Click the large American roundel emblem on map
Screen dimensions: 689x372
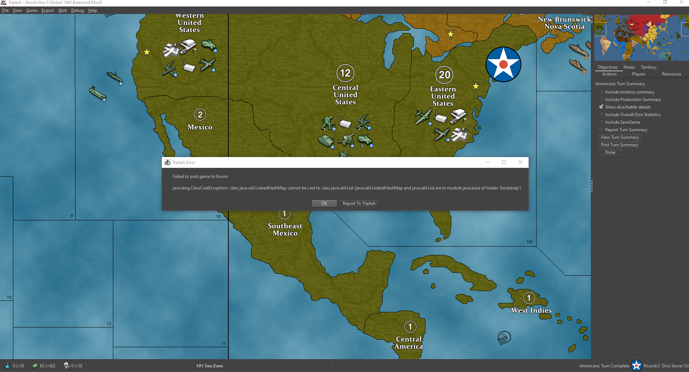(x=503, y=64)
